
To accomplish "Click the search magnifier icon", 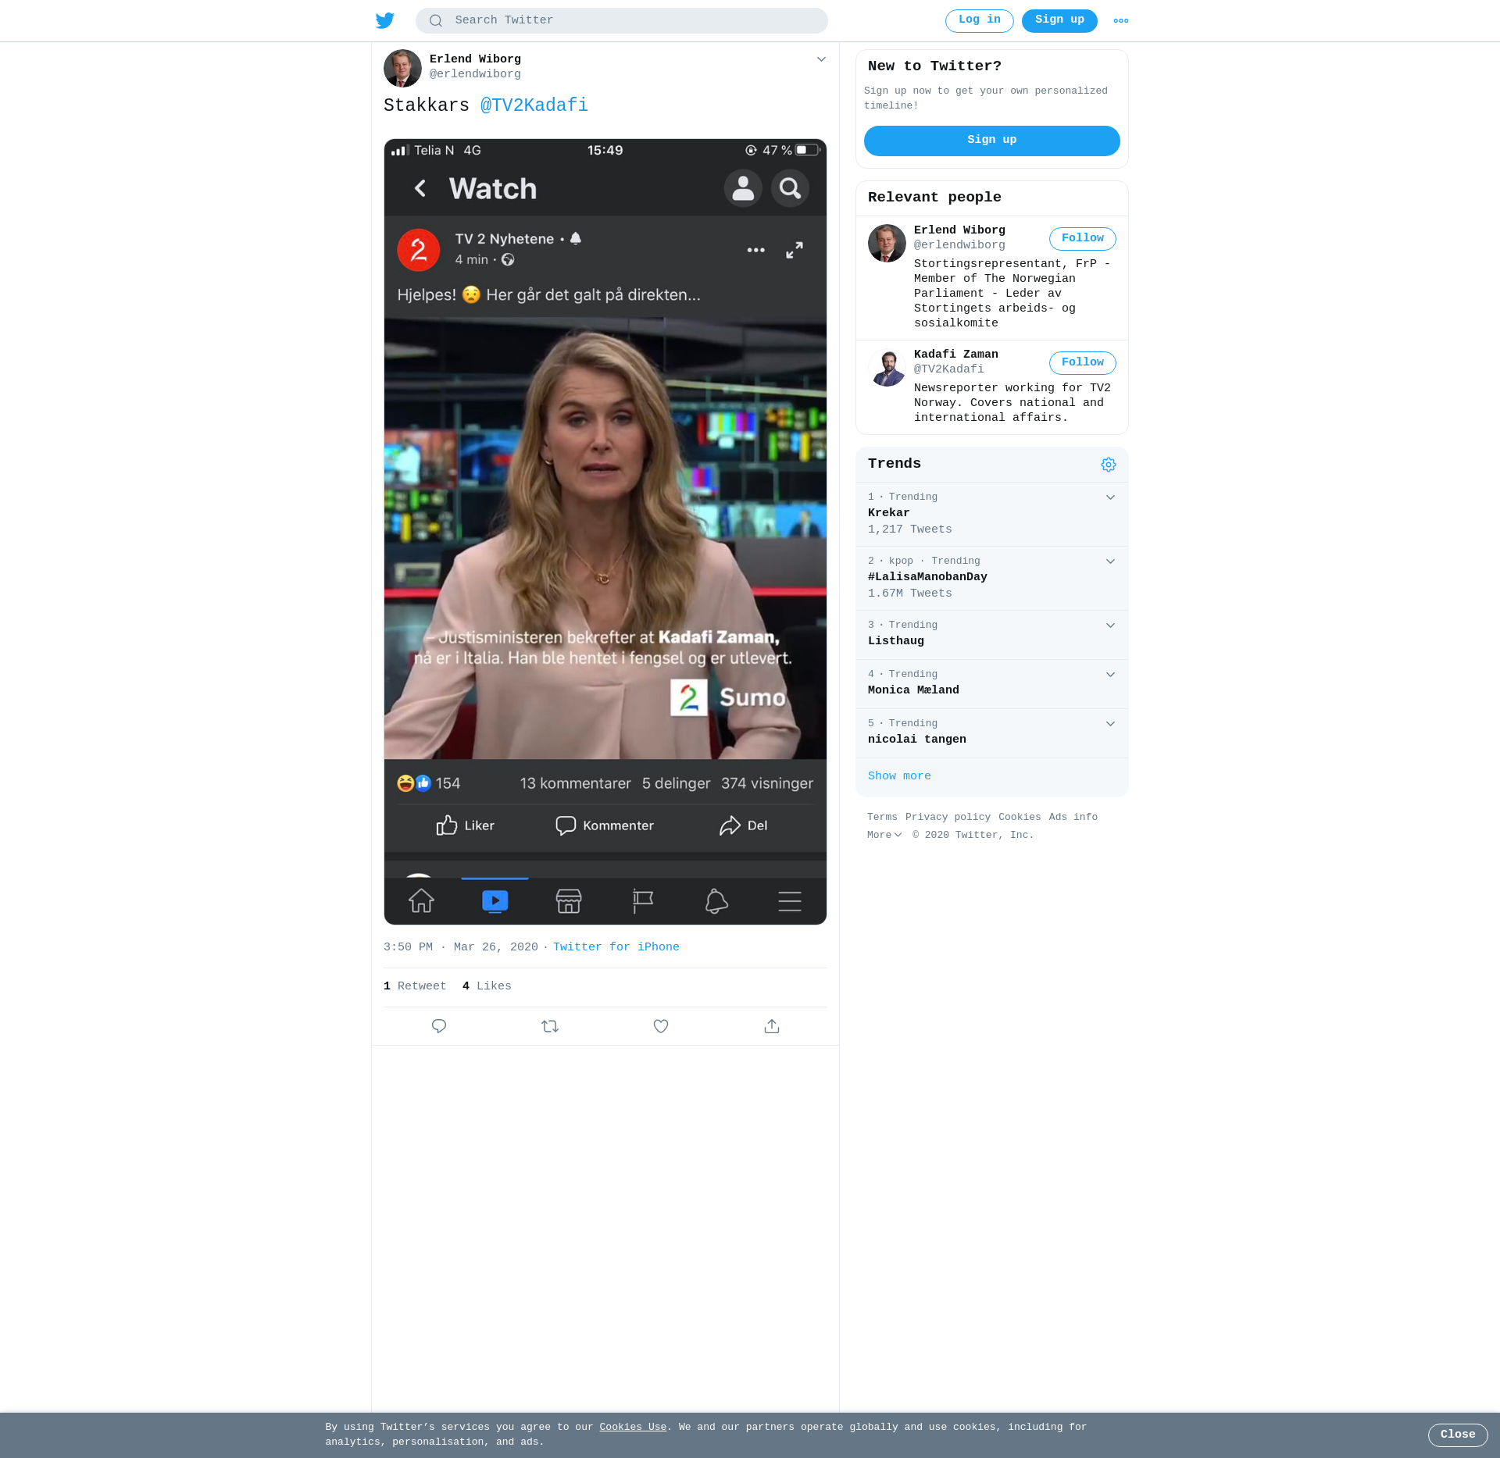I will pyautogui.click(x=436, y=21).
